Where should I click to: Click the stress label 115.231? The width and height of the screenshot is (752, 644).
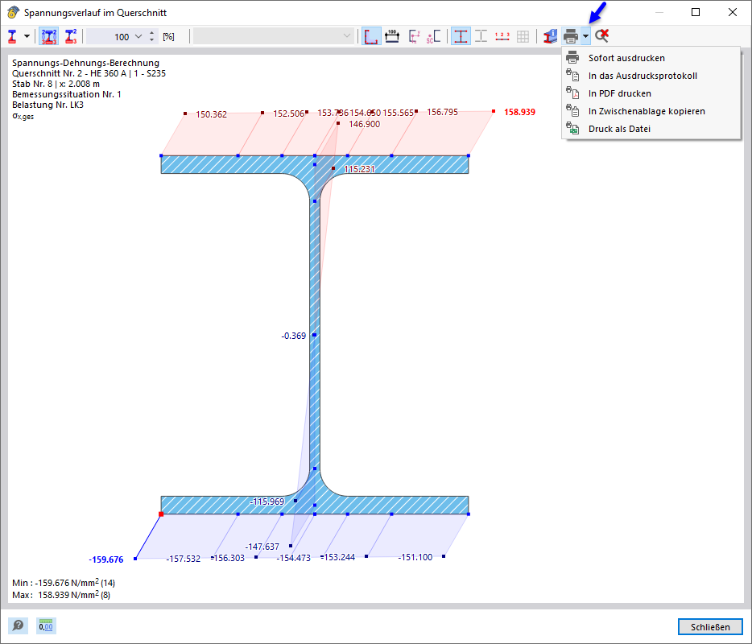tap(359, 169)
